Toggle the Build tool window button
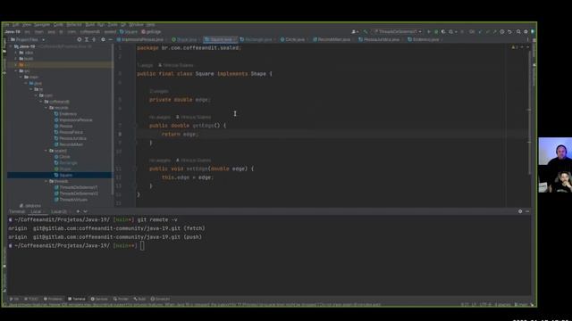The height and width of the screenshot is (321, 572). [x=139, y=300]
